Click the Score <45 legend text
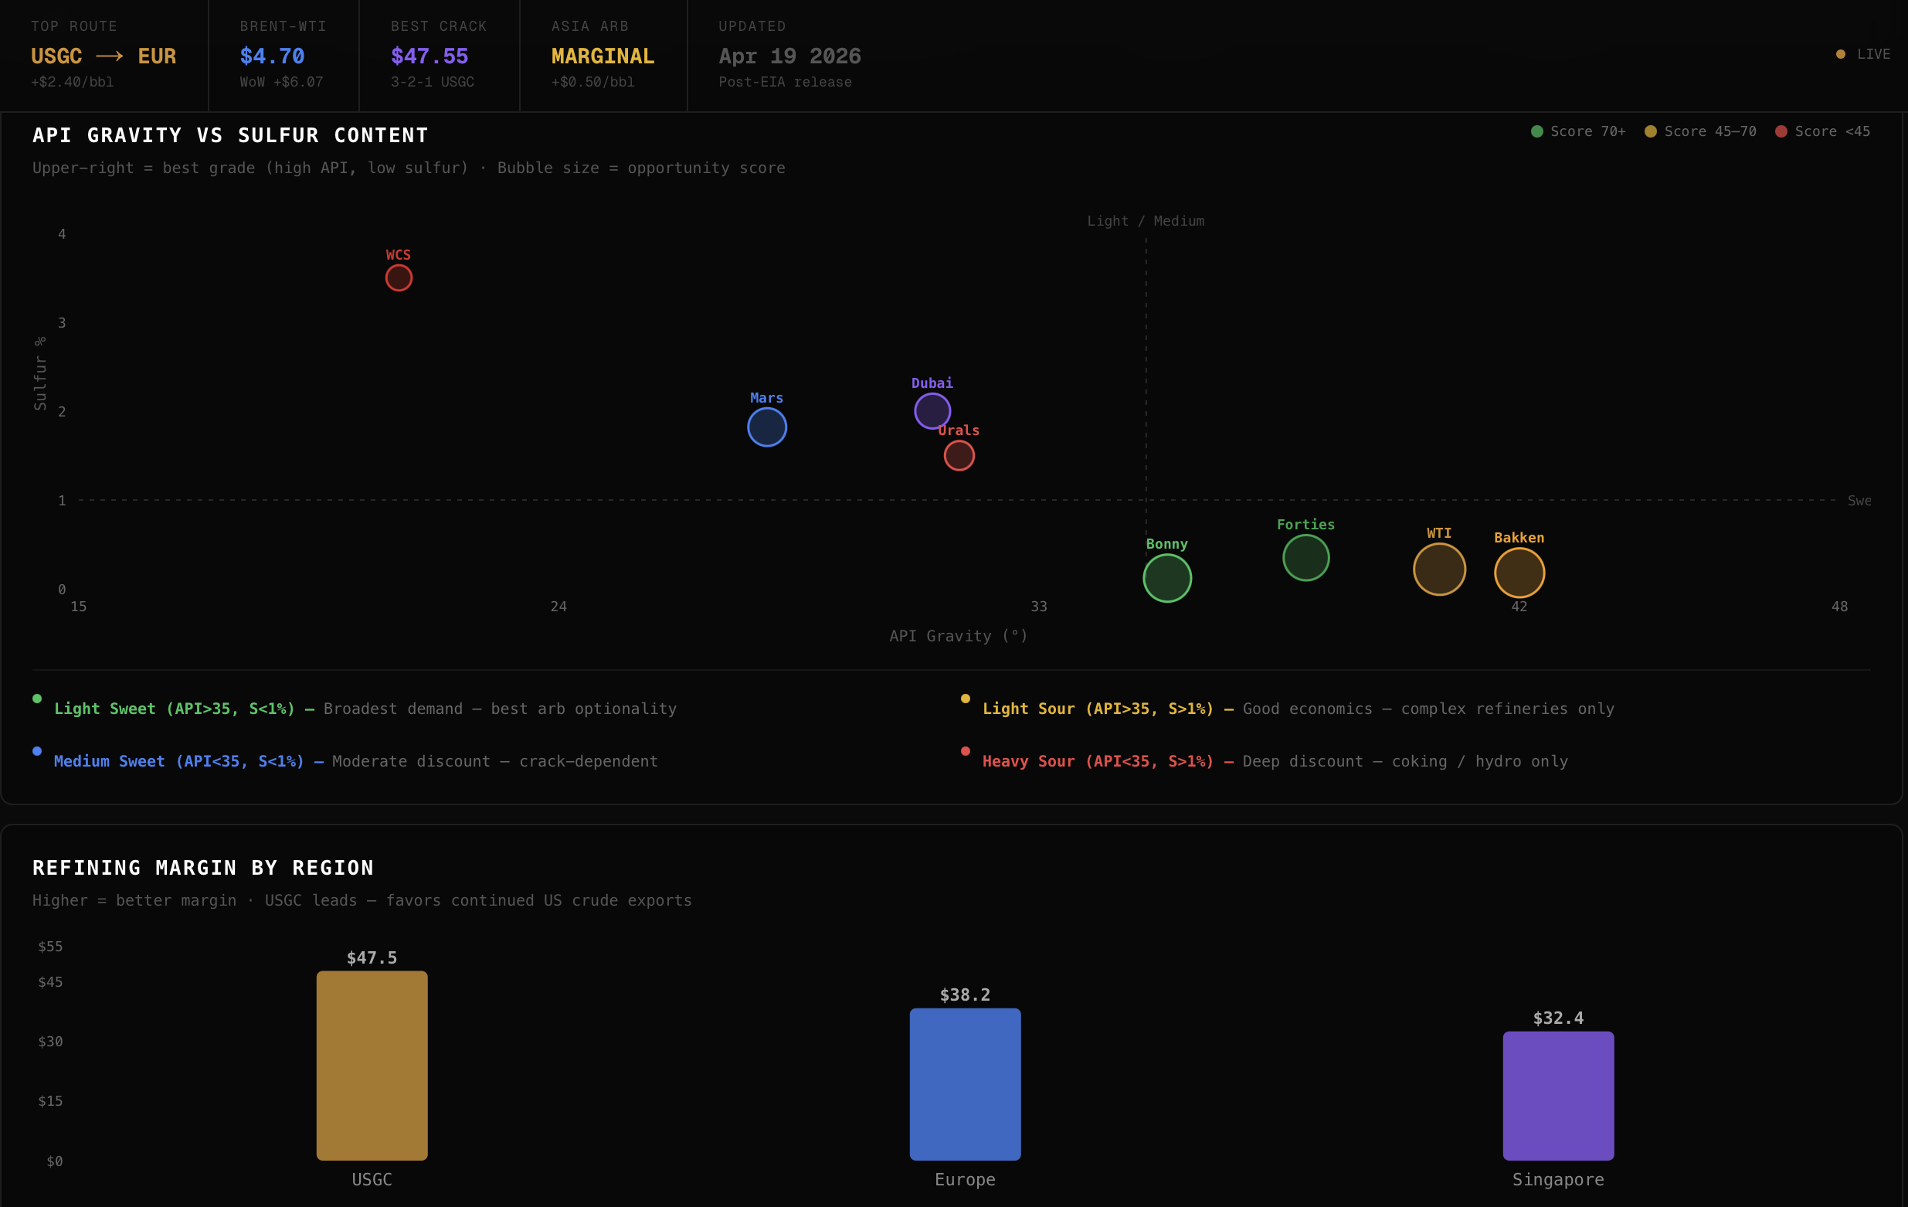 tap(1832, 131)
